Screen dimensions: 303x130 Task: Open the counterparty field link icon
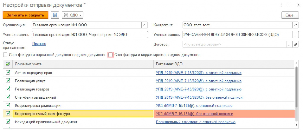(295, 25)
